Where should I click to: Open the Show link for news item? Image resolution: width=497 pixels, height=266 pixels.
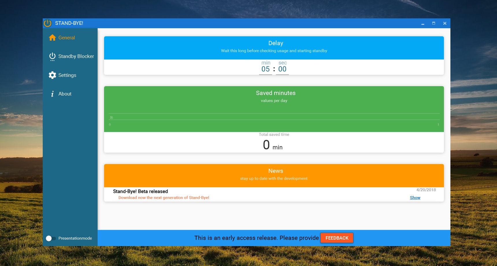(415, 198)
